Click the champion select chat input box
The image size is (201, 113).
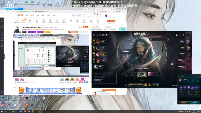click(105, 85)
